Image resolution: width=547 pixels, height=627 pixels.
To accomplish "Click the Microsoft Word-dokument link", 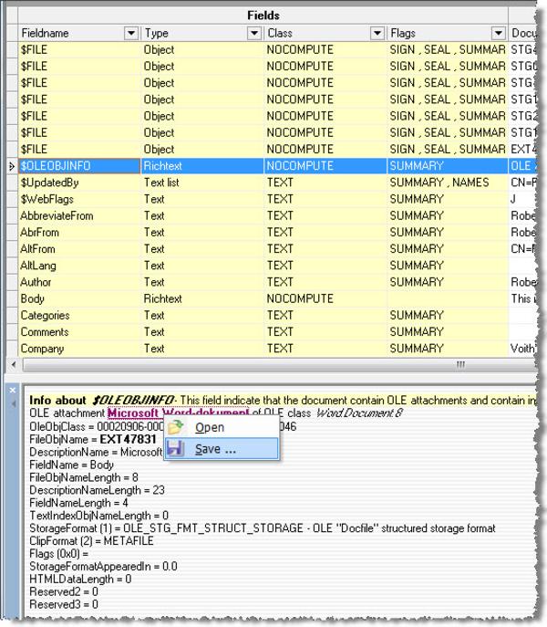I will tap(178, 413).
